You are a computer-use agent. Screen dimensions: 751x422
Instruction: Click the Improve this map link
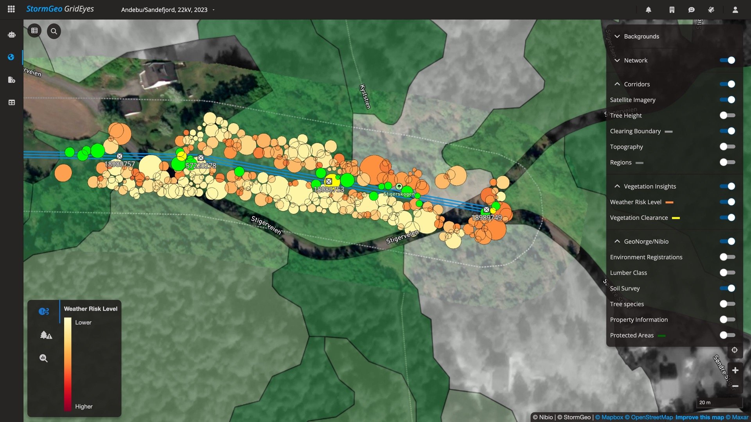[700, 417]
